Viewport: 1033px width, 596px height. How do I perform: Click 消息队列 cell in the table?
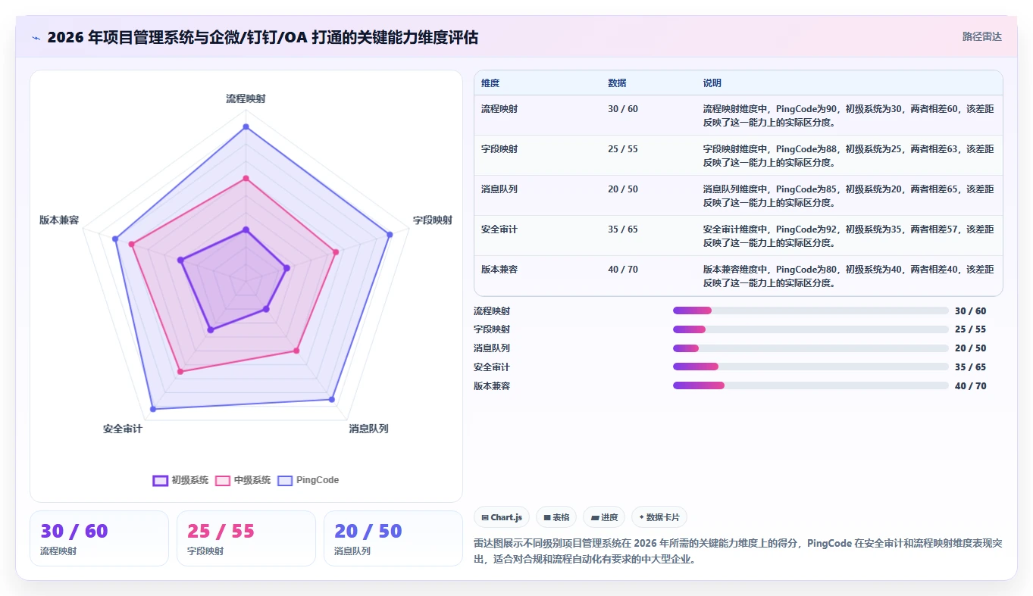pos(499,189)
